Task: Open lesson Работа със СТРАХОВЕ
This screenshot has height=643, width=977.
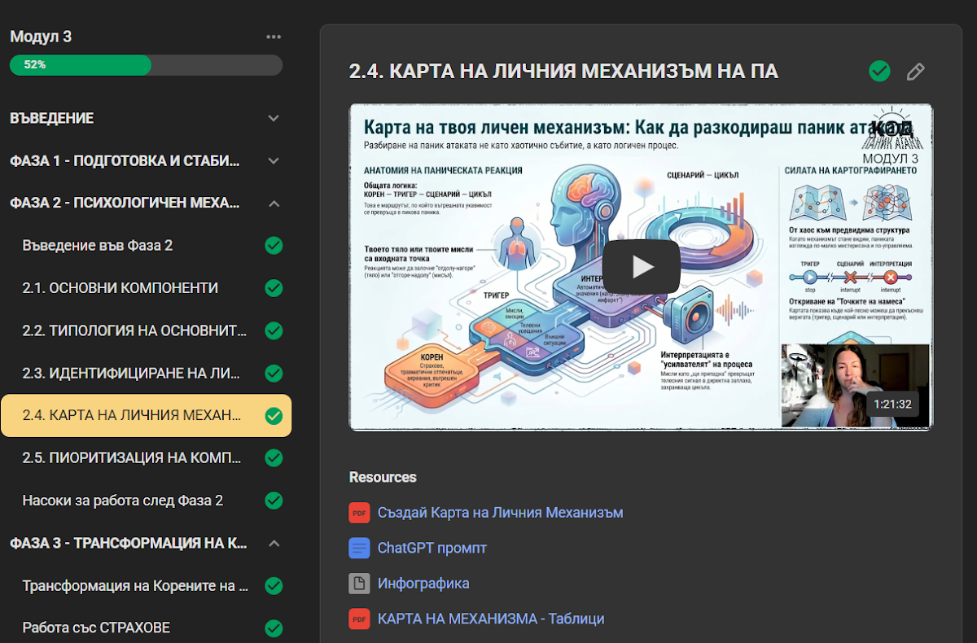Action: click(x=96, y=628)
